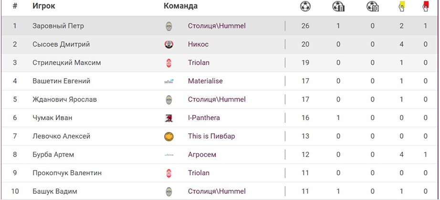The width and height of the screenshot is (440, 200).
Task: Click Triolan logo next to Стрилецкий Максим
Action: (168, 63)
